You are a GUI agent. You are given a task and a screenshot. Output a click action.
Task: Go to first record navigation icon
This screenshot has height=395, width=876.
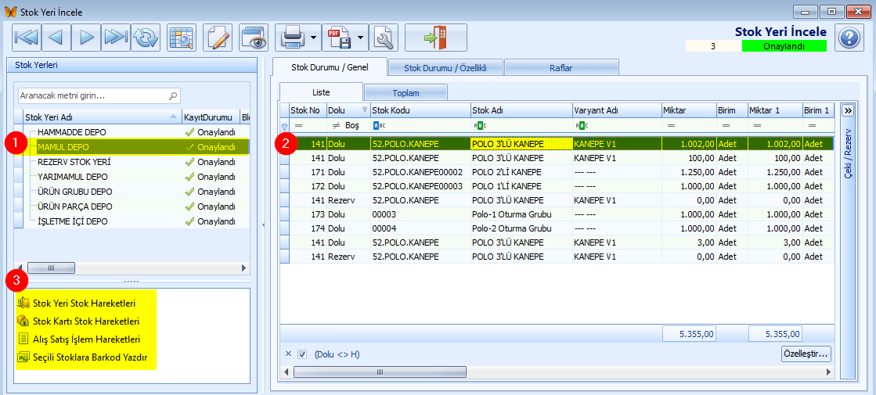(27, 38)
